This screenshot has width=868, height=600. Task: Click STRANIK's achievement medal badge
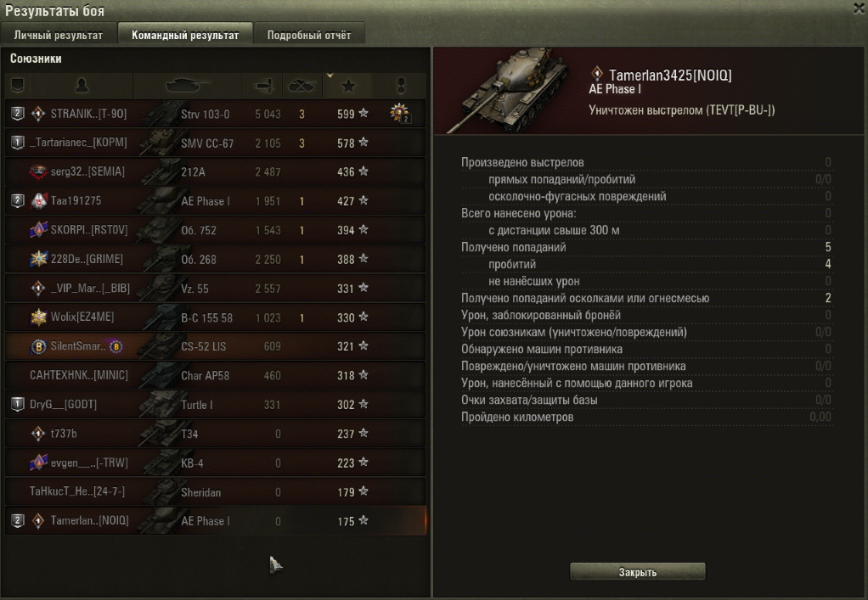tap(399, 114)
